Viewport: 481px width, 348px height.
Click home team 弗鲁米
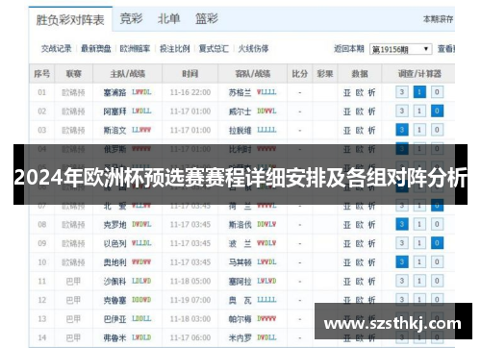click(x=114, y=337)
